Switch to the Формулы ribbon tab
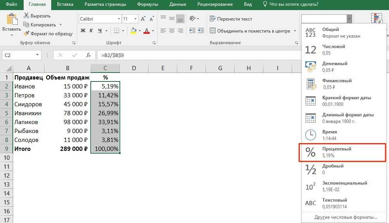This screenshot has height=223, width=389. click(147, 4)
